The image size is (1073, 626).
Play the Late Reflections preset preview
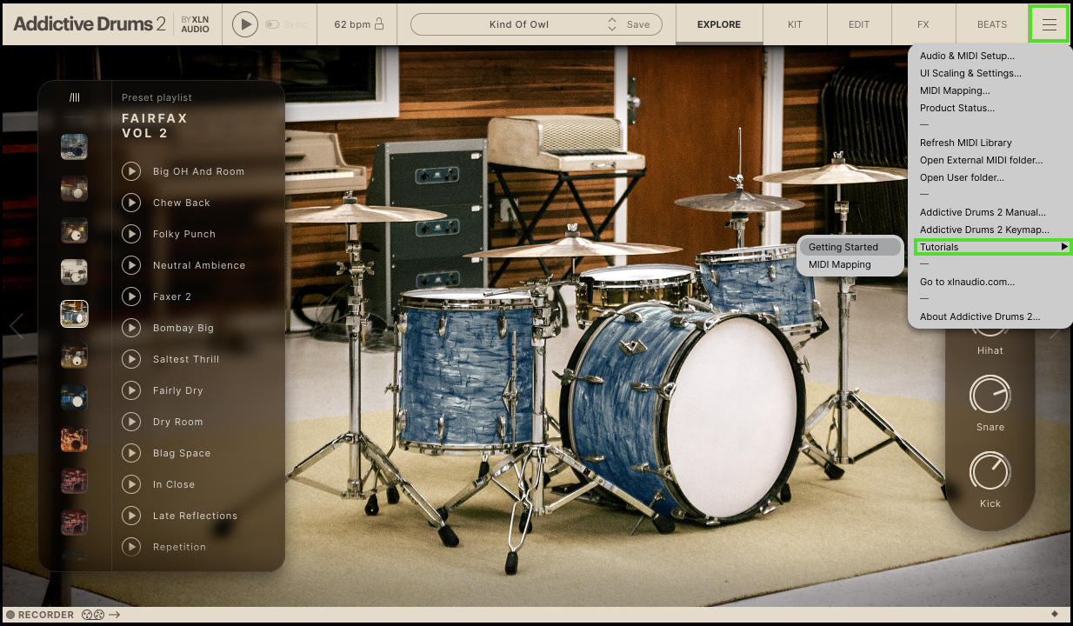coord(131,516)
